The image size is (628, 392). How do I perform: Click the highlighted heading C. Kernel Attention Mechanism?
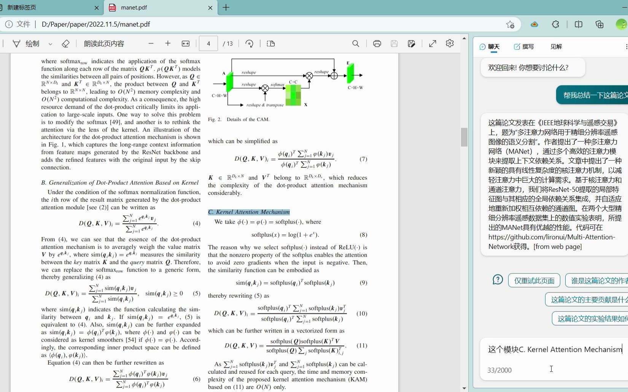point(249,212)
